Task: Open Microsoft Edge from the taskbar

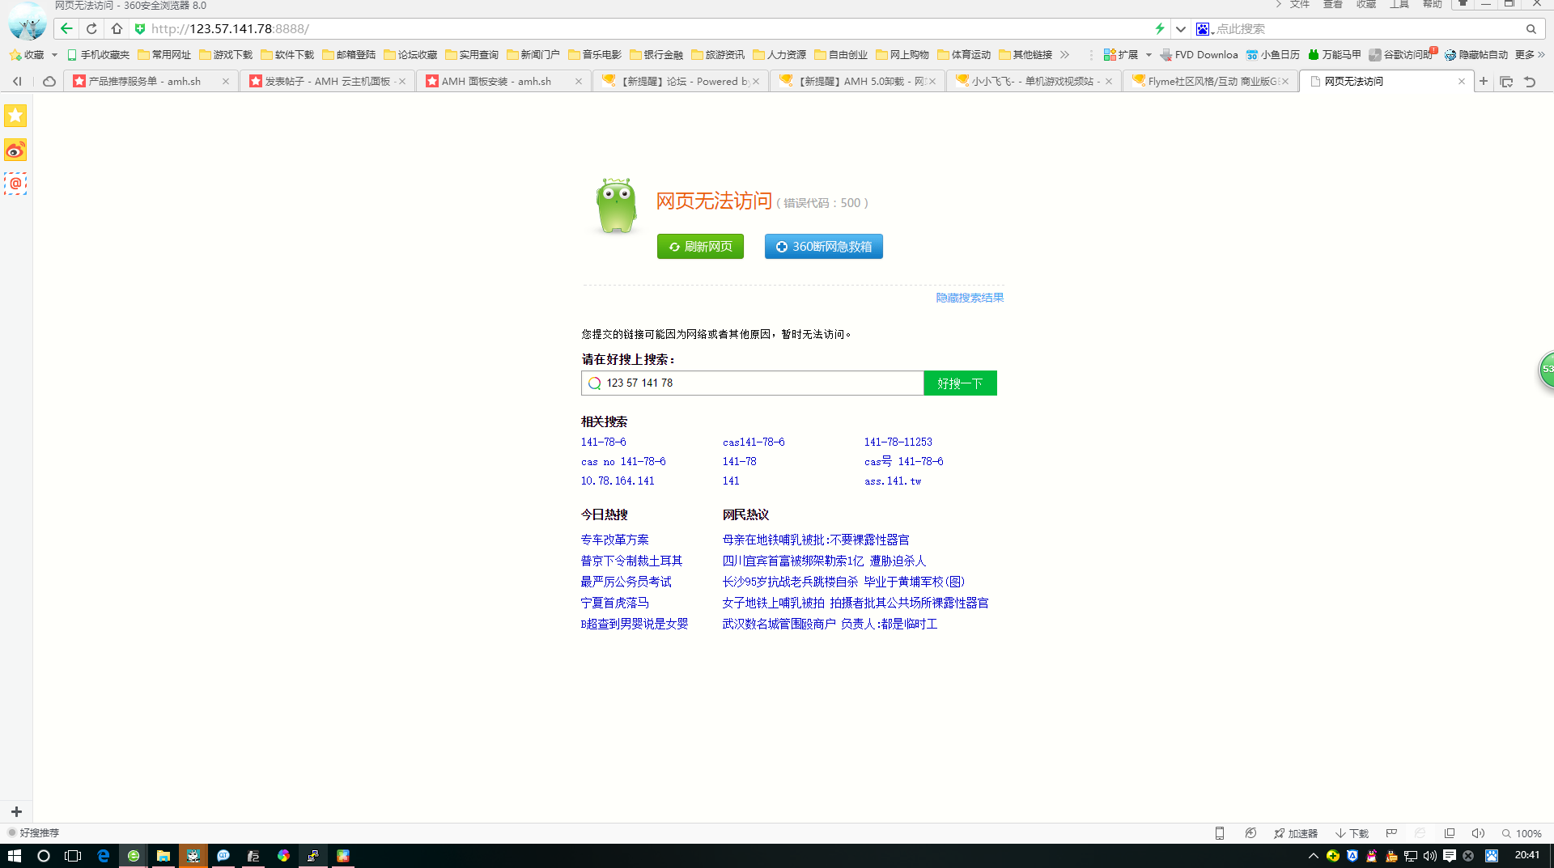Action: [x=103, y=856]
